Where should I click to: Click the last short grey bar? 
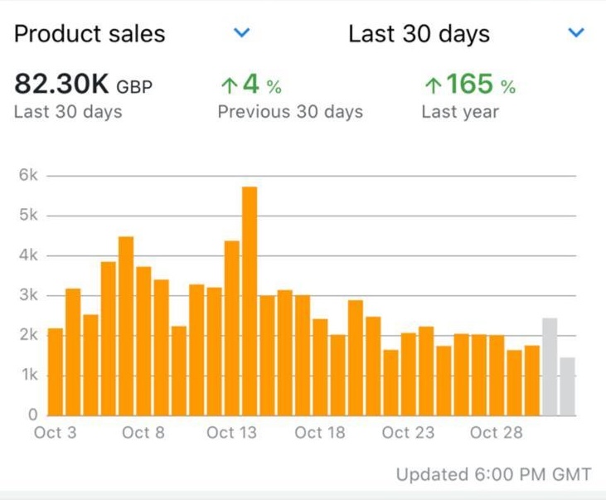[x=567, y=386]
